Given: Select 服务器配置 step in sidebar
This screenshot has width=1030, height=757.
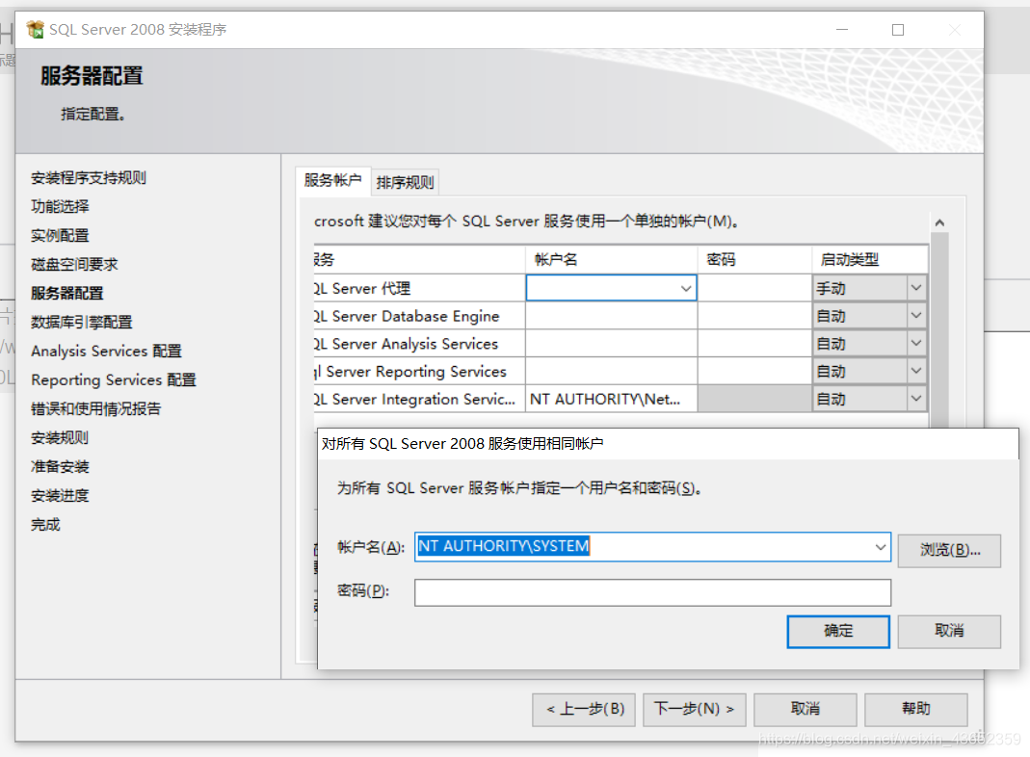Looking at the screenshot, I should click(x=67, y=294).
